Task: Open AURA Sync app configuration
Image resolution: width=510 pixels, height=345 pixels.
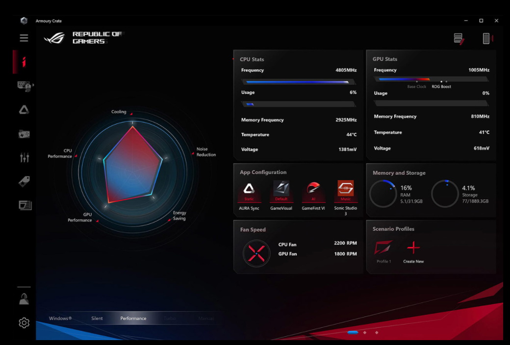Action: pyautogui.click(x=249, y=195)
